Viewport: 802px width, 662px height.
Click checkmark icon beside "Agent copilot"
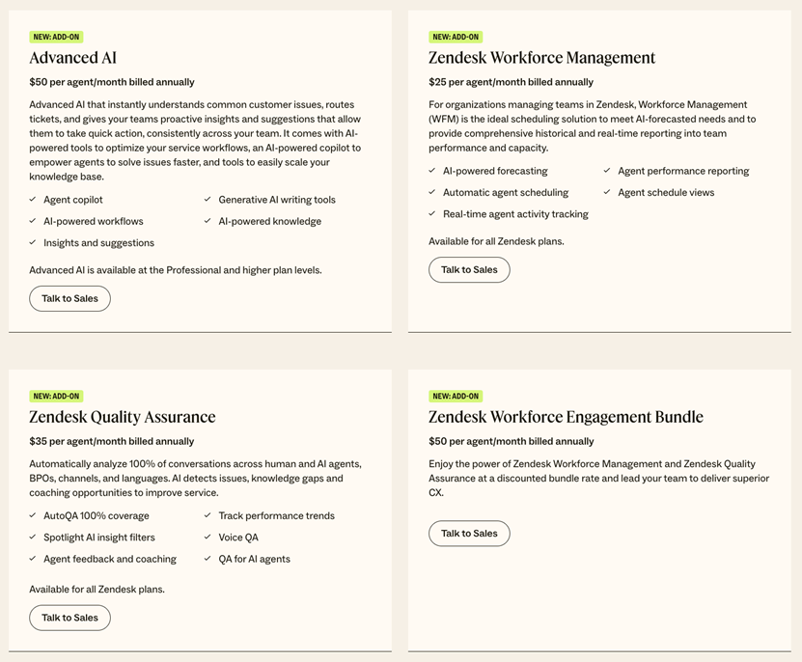tap(32, 200)
